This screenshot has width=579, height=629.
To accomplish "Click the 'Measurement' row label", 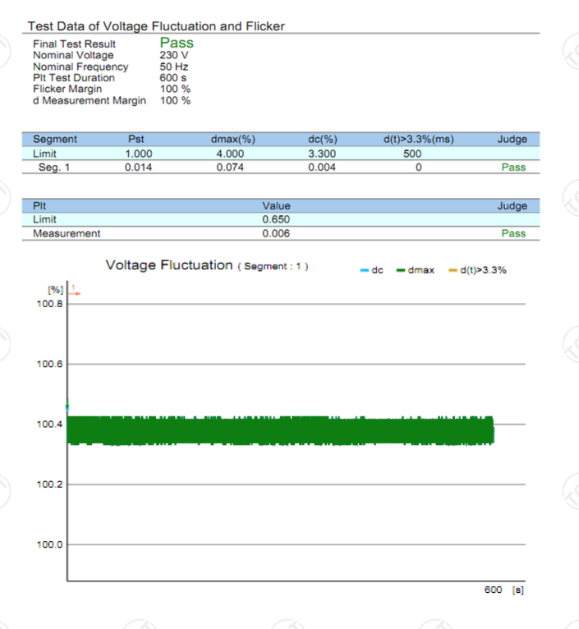I will pos(67,233).
